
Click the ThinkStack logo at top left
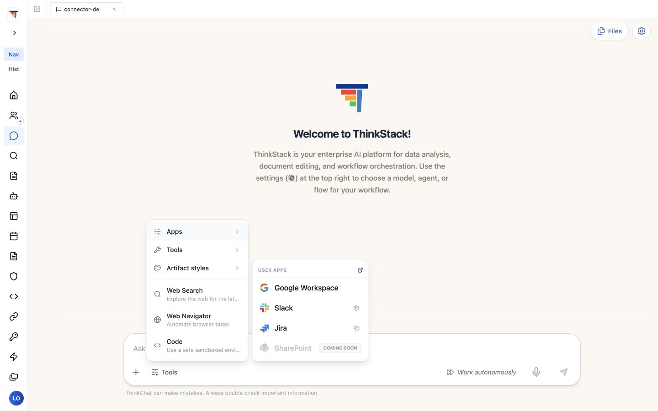(x=14, y=15)
